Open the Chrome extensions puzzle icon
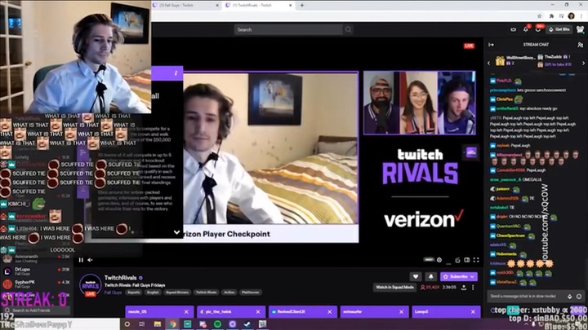 (551, 15)
